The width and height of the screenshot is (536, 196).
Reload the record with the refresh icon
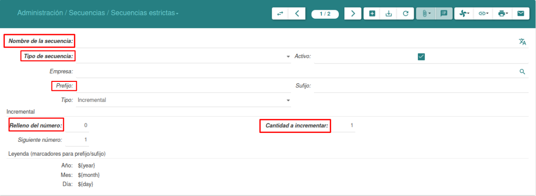pyautogui.click(x=405, y=14)
